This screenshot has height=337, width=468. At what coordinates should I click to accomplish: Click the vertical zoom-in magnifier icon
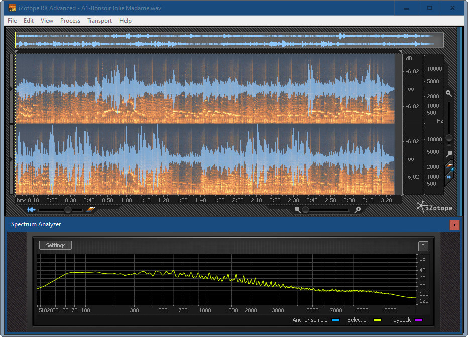click(448, 93)
